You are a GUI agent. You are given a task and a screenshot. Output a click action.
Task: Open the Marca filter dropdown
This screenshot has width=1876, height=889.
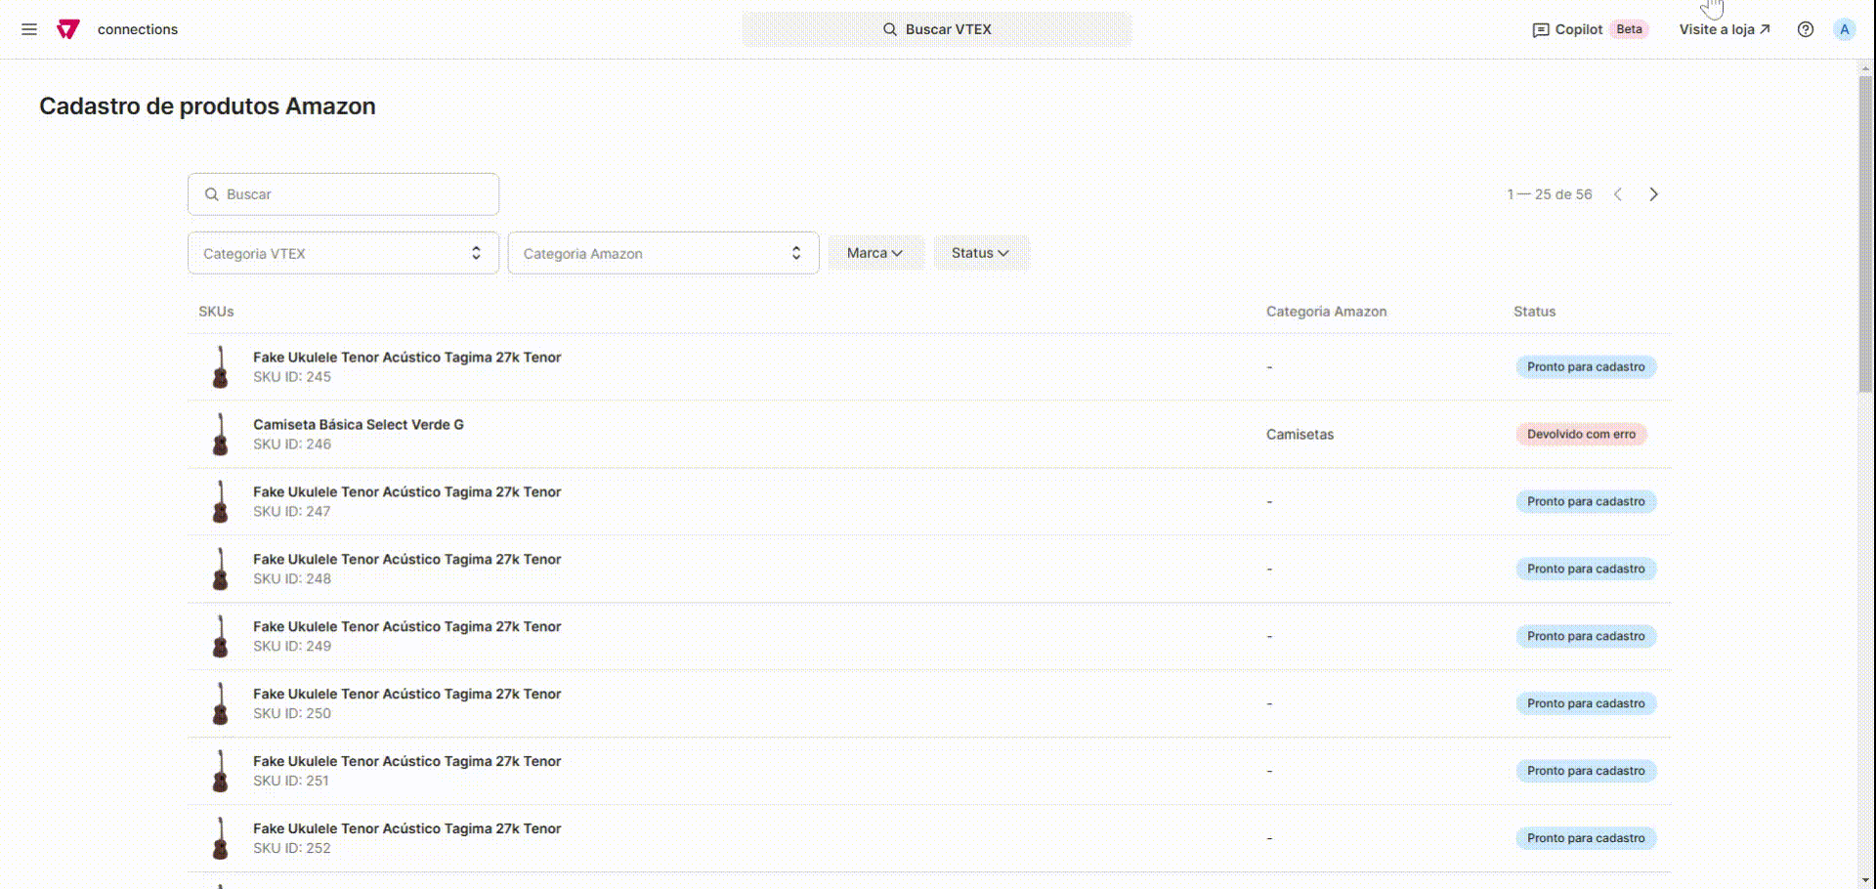(874, 253)
